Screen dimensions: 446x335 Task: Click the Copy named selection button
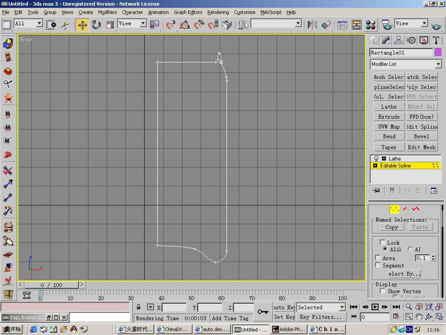click(392, 227)
